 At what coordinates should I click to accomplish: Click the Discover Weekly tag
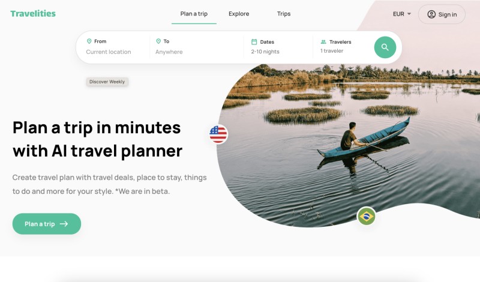point(107,82)
